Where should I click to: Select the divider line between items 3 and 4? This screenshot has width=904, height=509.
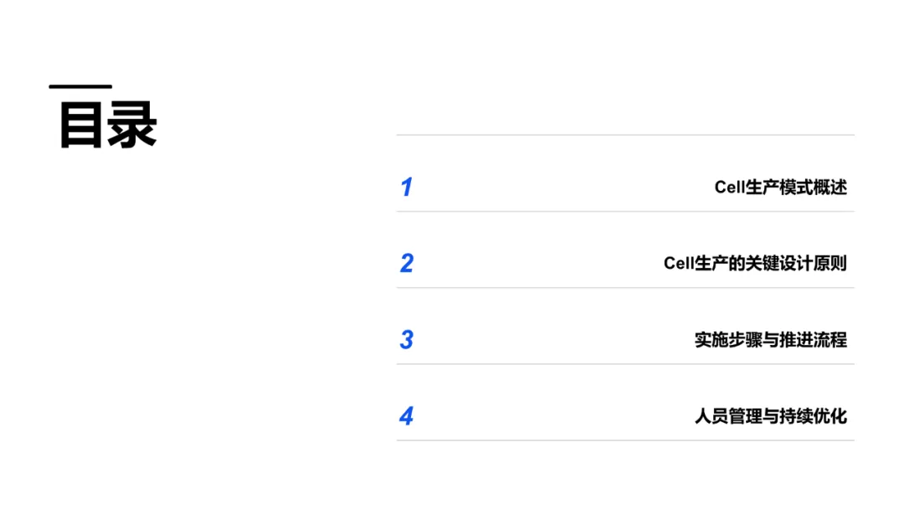coord(625,364)
